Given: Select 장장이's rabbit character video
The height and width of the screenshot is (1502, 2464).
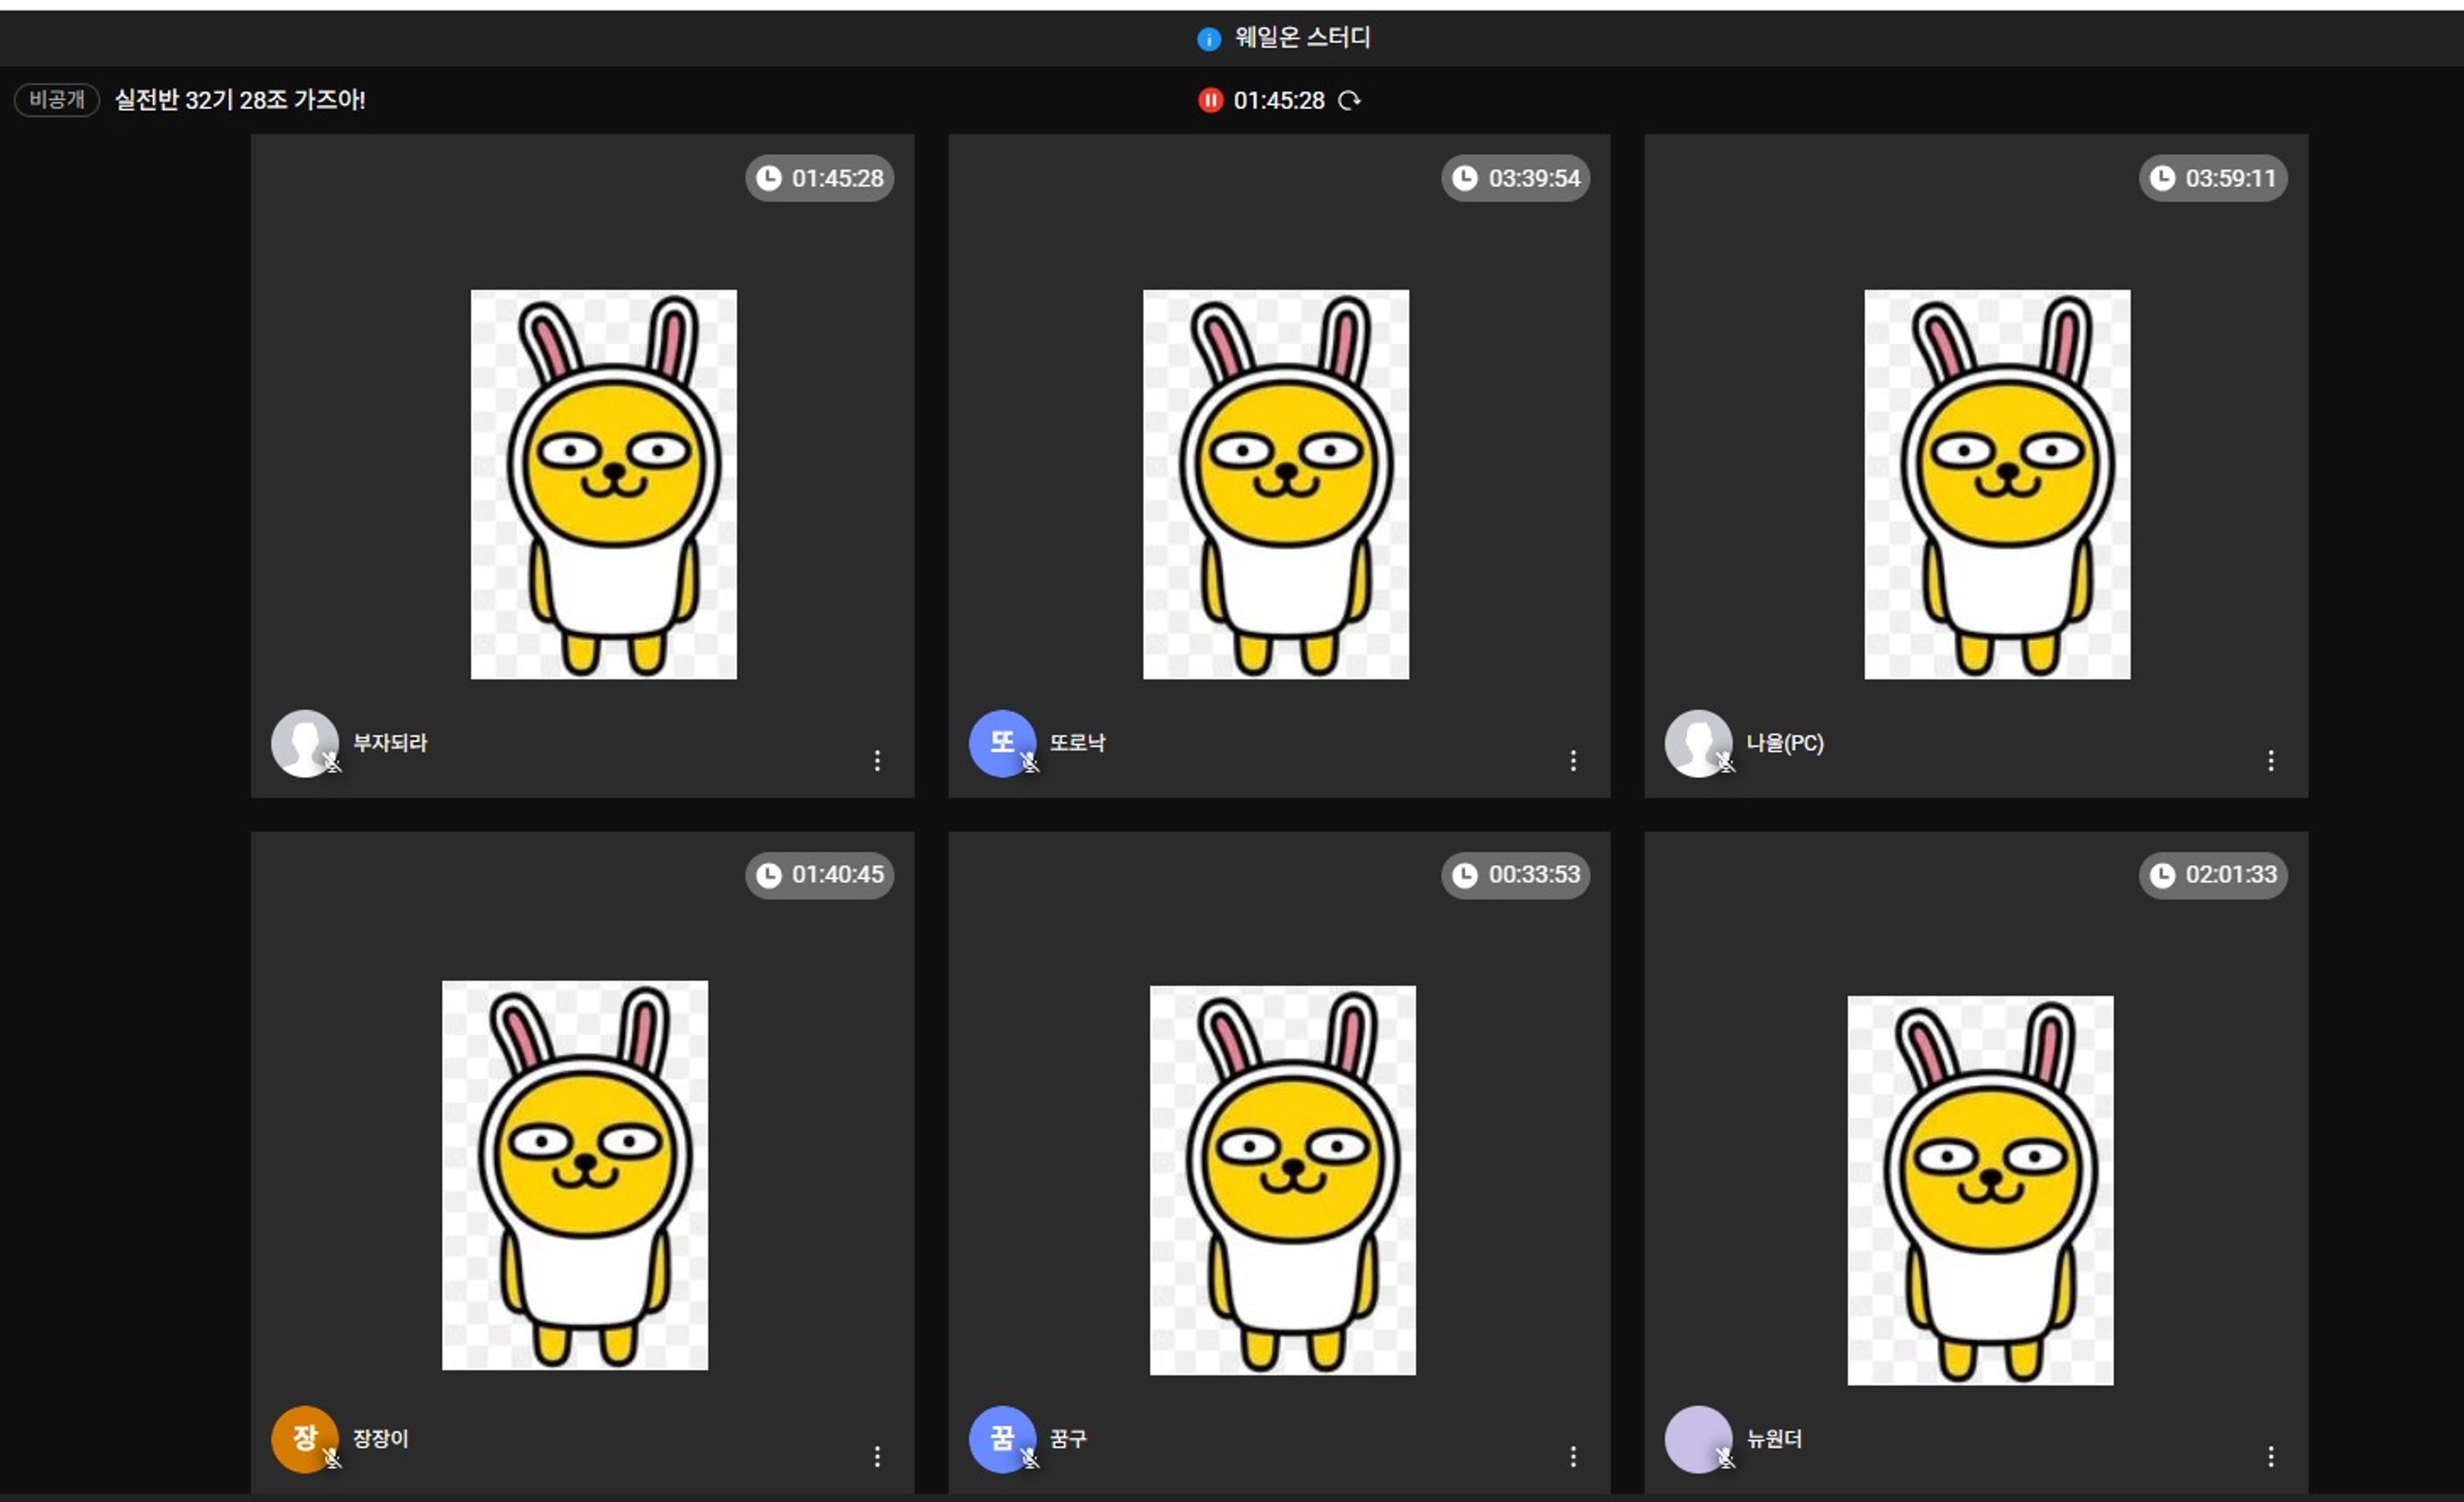Looking at the screenshot, I should click(575, 1175).
